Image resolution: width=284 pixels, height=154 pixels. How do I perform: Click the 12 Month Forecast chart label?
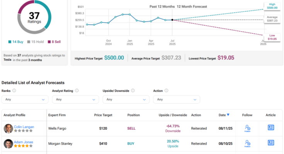point(192,7)
